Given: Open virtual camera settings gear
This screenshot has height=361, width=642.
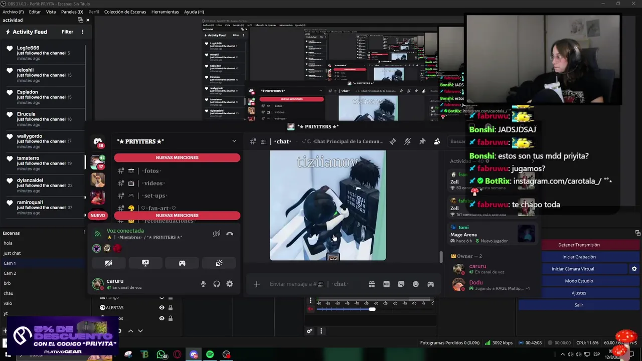Looking at the screenshot, I should pyautogui.click(x=634, y=269).
